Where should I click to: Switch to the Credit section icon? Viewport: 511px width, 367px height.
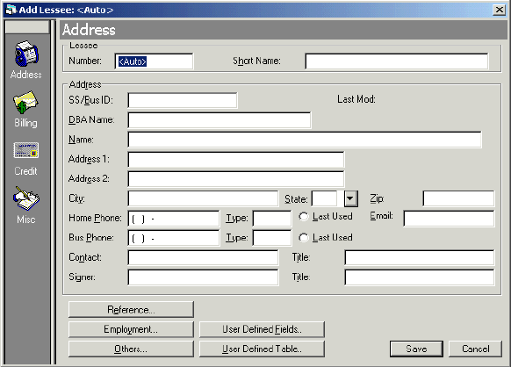(26, 150)
